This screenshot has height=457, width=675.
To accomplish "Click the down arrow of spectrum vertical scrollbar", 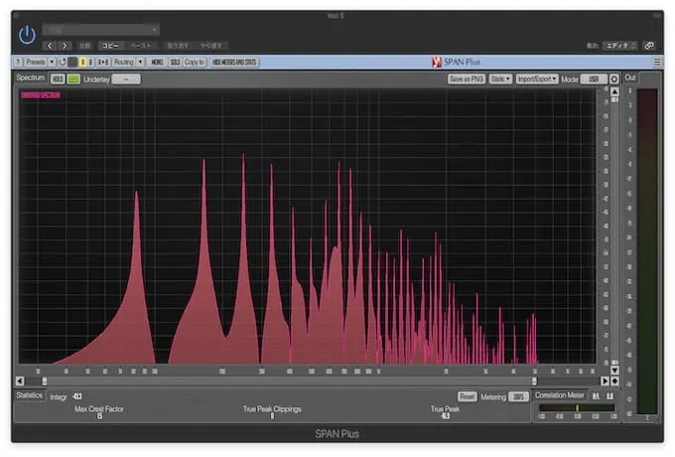I will [615, 370].
